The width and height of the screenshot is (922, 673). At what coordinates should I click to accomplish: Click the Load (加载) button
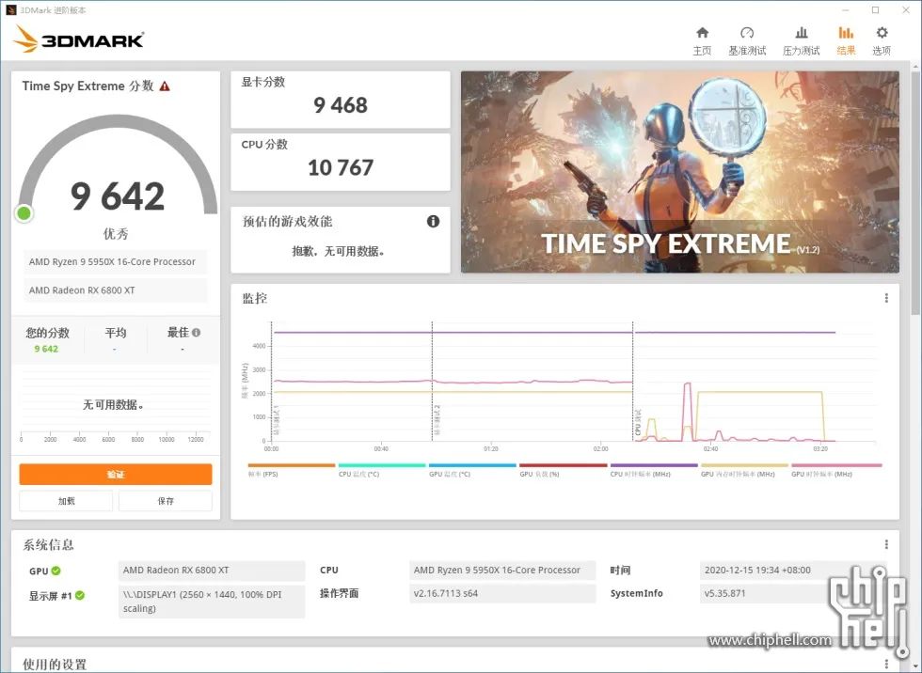pyautogui.click(x=66, y=501)
